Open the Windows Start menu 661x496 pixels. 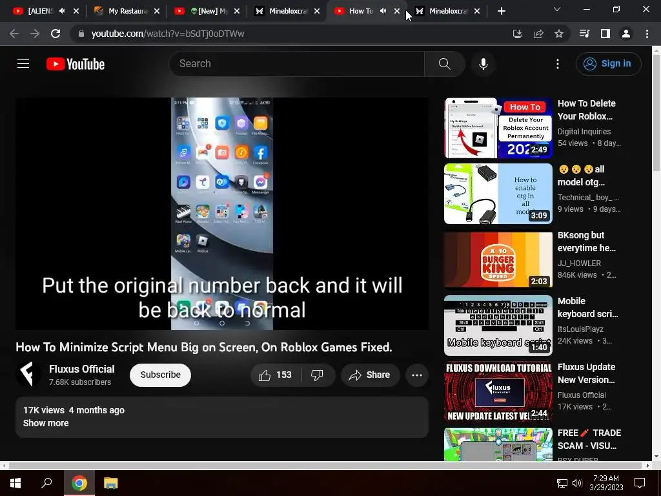point(15,483)
